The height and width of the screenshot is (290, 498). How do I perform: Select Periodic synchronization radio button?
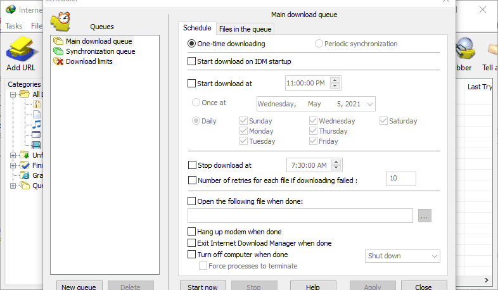319,44
